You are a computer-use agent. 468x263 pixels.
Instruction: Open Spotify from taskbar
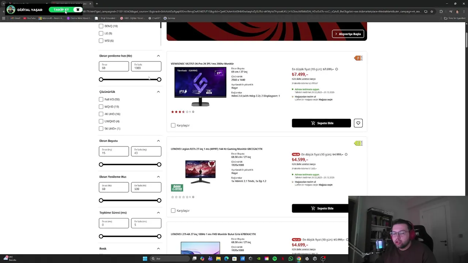(x=275, y=259)
